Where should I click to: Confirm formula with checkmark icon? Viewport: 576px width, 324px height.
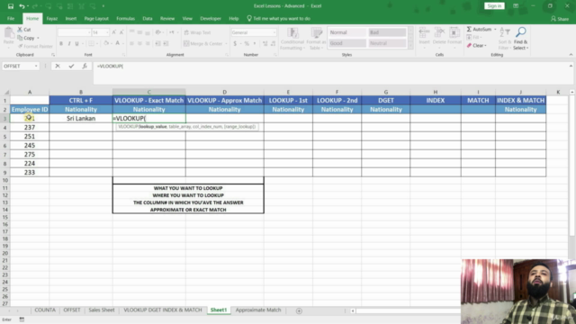[71, 66]
